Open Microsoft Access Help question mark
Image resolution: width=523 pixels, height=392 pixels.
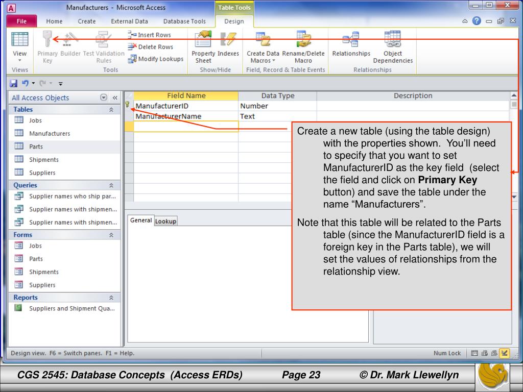[477, 21]
